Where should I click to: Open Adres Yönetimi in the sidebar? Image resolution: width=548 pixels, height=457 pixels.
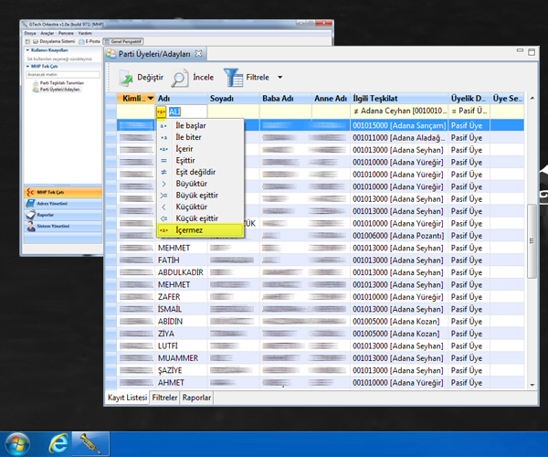[x=63, y=204]
